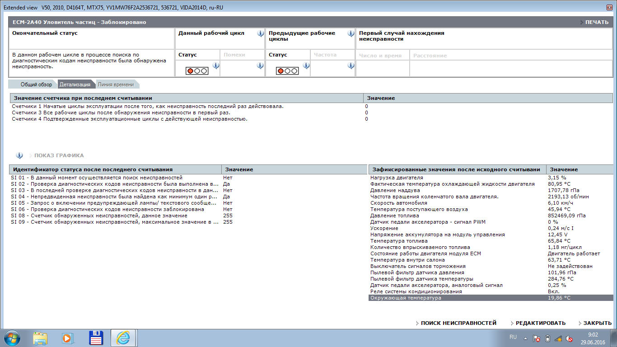Click current cycle traffic-light status indicator
This screenshot has width=617, height=347.
[x=197, y=71]
